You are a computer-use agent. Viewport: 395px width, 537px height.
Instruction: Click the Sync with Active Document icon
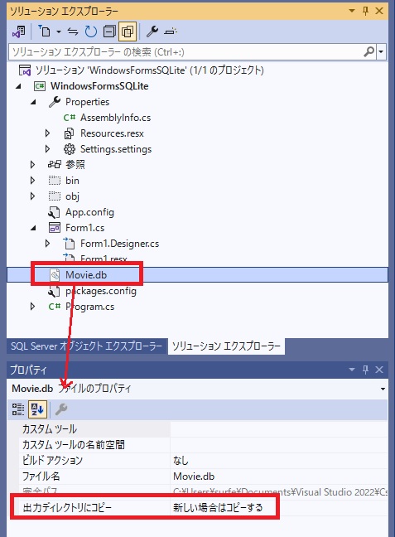[73, 31]
